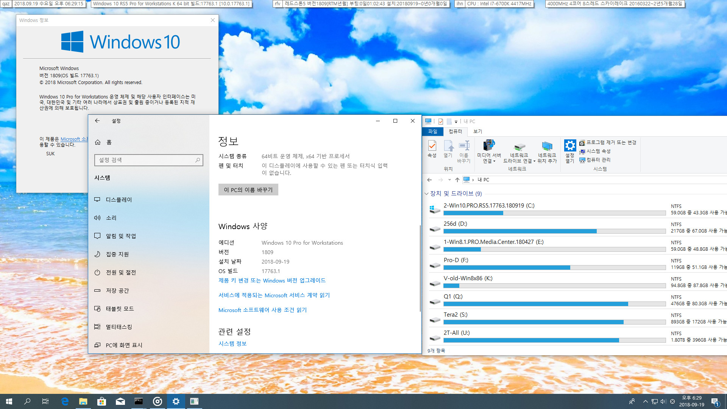Go back in File Explorer
This screenshot has height=409, width=727.
[x=429, y=180]
